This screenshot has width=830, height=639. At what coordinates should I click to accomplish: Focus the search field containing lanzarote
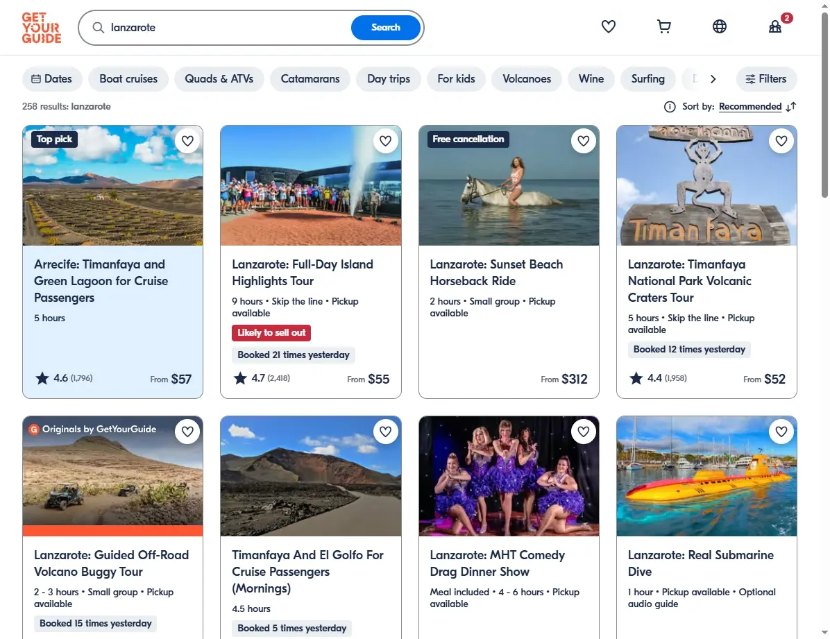click(228, 28)
